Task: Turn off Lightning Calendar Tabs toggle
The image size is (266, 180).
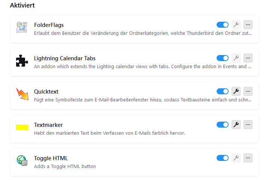Action: click(x=223, y=58)
